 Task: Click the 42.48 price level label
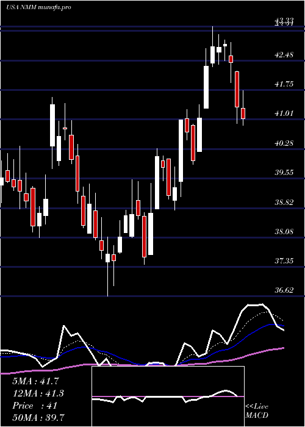(284, 55)
